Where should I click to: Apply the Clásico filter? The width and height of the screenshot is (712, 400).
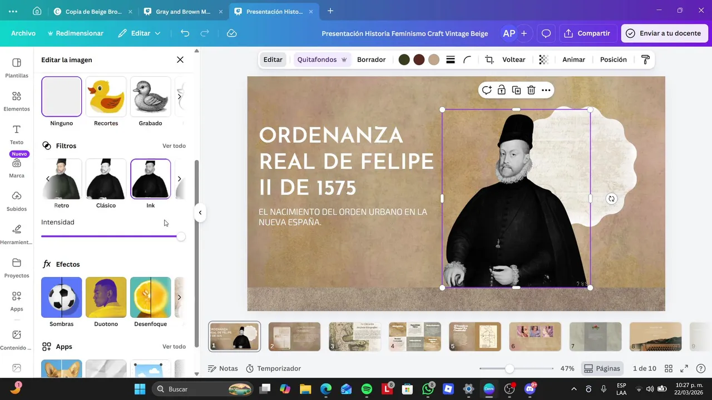point(106,179)
